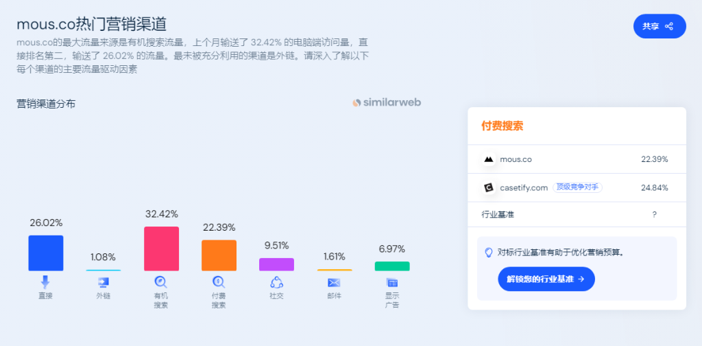Select the pink 32.42% organic search bar
The image size is (702, 346).
coord(161,249)
